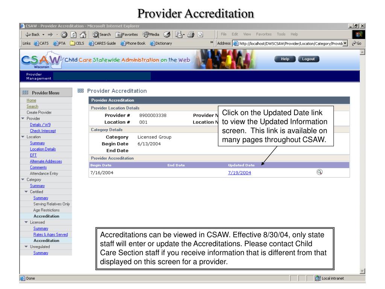
Task: Click the Logout button
Action: point(308,59)
